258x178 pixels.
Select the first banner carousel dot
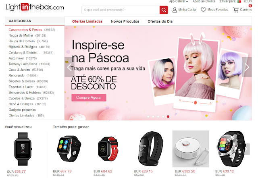[x=148, y=116]
